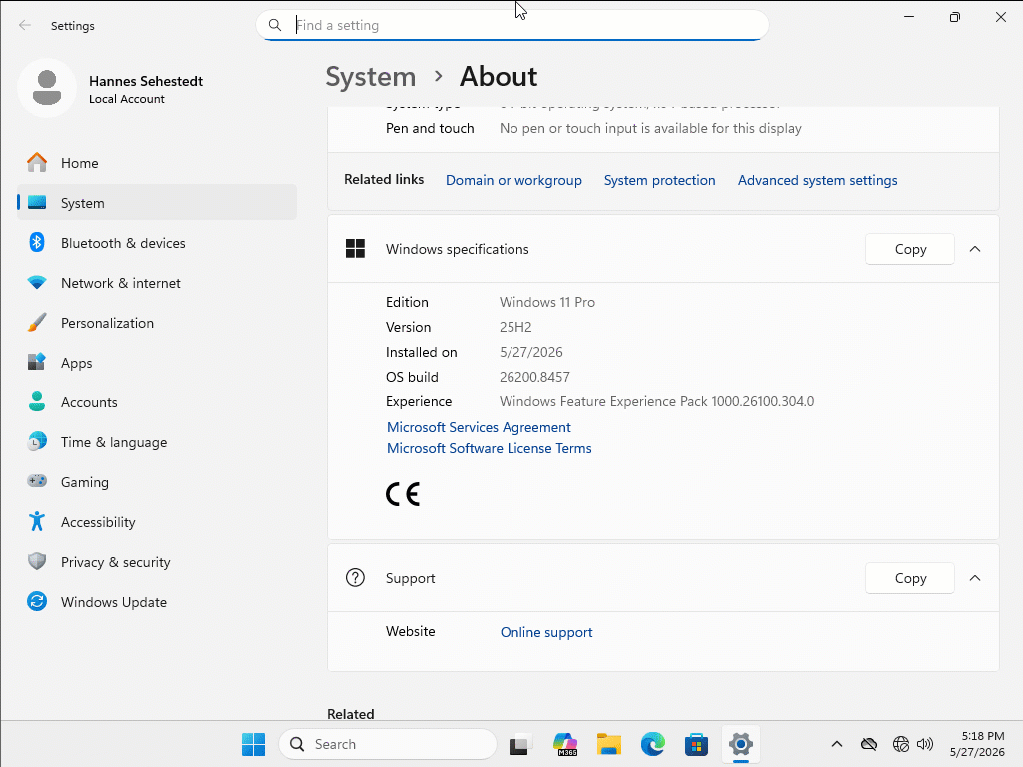Open the Personalization settings page
Image resolution: width=1023 pixels, height=767 pixels.
coord(157,323)
